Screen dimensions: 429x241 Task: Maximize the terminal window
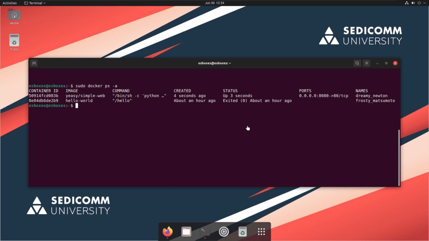(386, 63)
